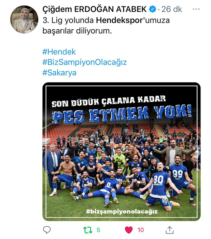Screen dimensions: 211x239
Task: Open the #Hendek hashtag
Action: coord(59,52)
